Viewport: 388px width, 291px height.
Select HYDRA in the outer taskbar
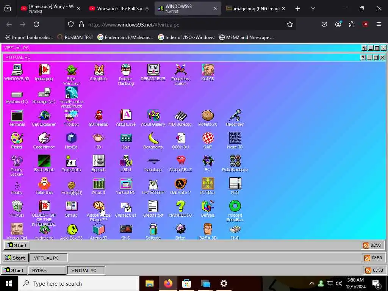[47, 271]
